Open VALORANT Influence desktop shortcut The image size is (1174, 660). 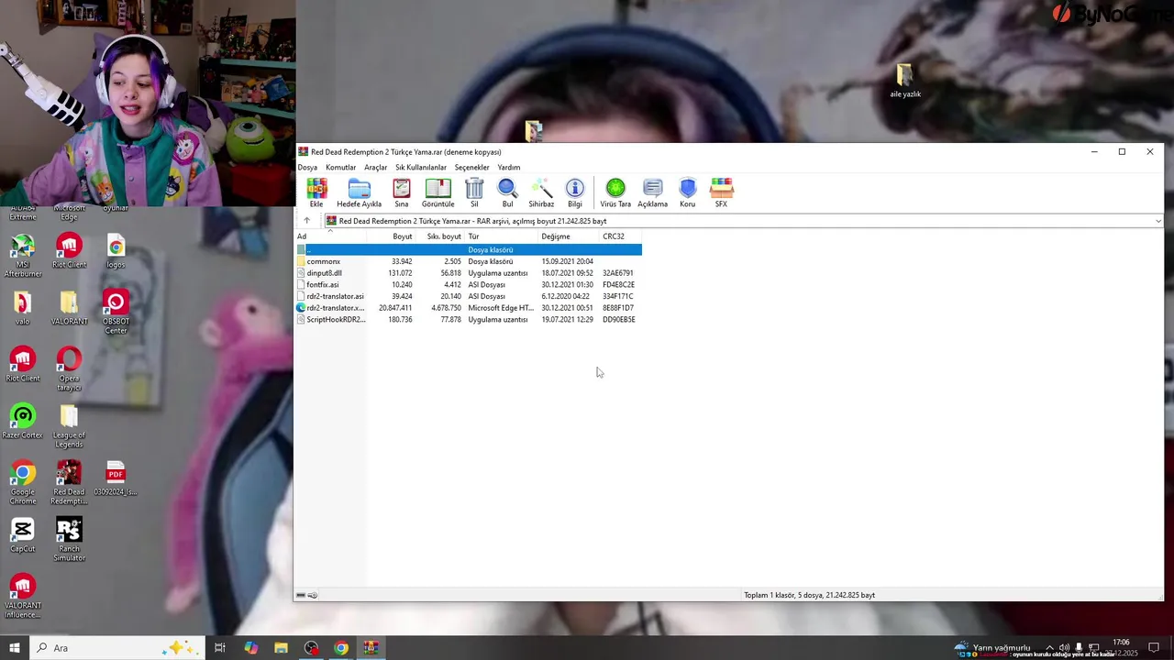pyautogui.click(x=23, y=598)
